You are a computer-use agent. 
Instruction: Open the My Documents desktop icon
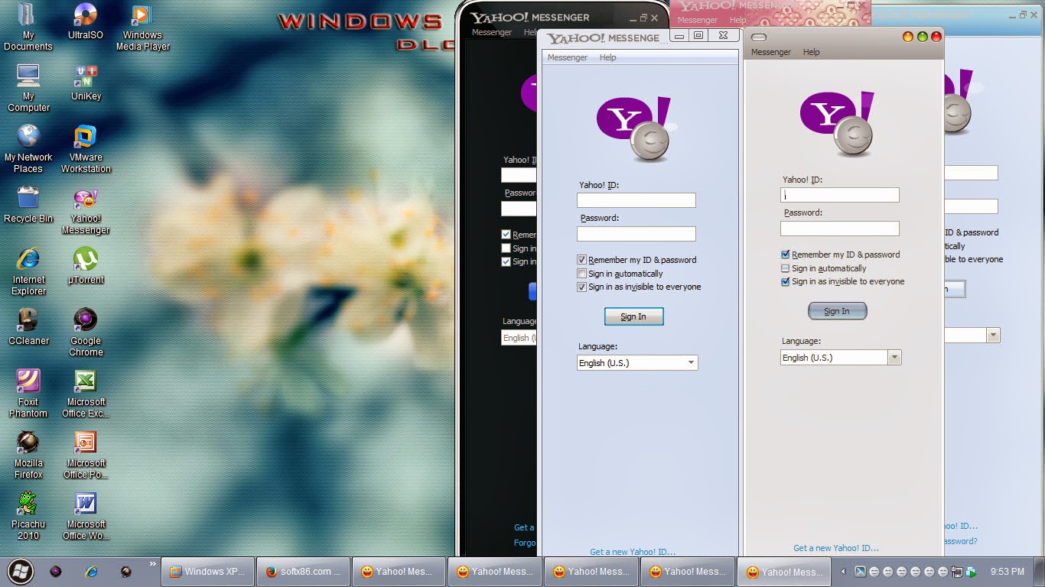click(28, 27)
